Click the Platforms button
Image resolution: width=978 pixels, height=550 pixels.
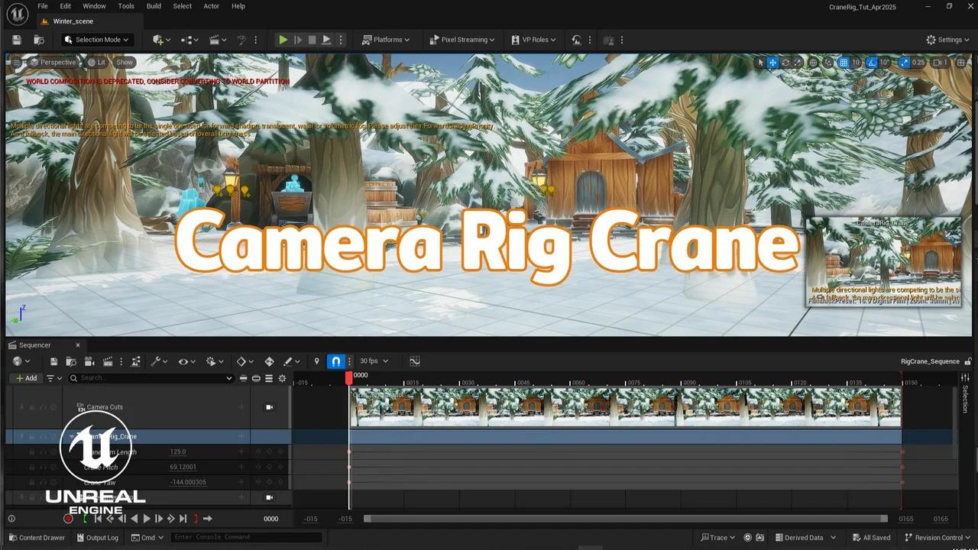pyautogui.click(x=386, y=39)
